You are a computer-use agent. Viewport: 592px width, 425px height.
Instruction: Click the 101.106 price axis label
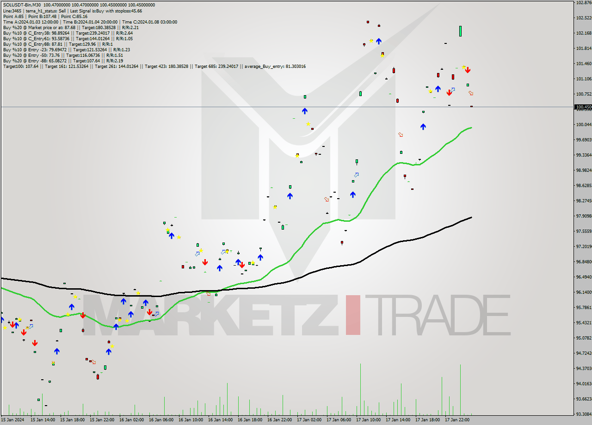(584, 79)
